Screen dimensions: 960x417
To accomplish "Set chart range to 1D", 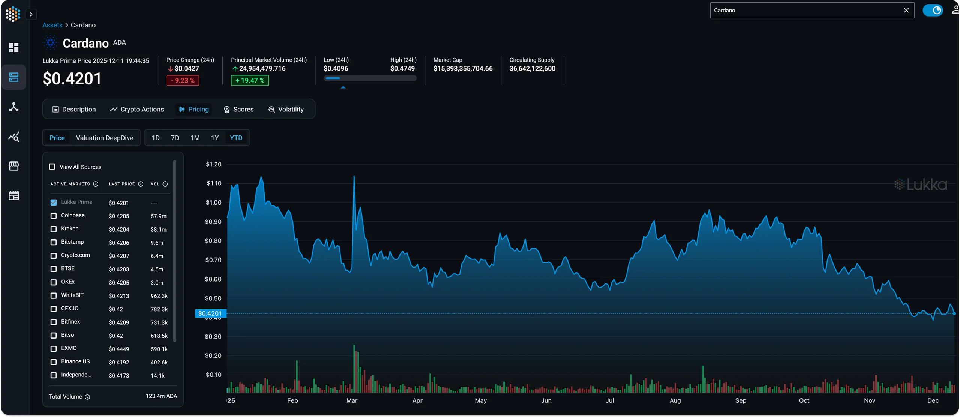I will 156,138.
